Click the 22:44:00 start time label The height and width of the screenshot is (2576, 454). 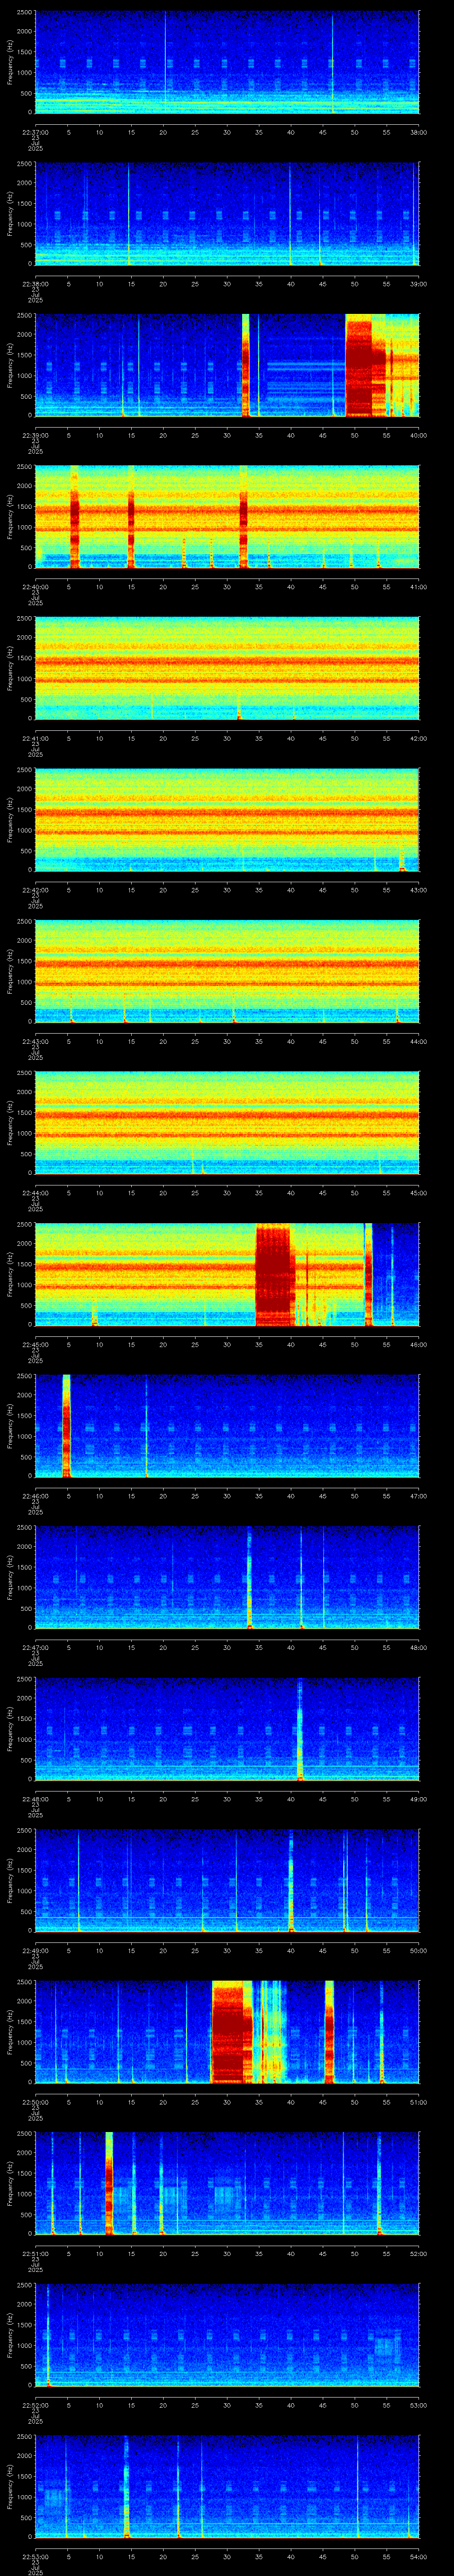[35, 1193]
